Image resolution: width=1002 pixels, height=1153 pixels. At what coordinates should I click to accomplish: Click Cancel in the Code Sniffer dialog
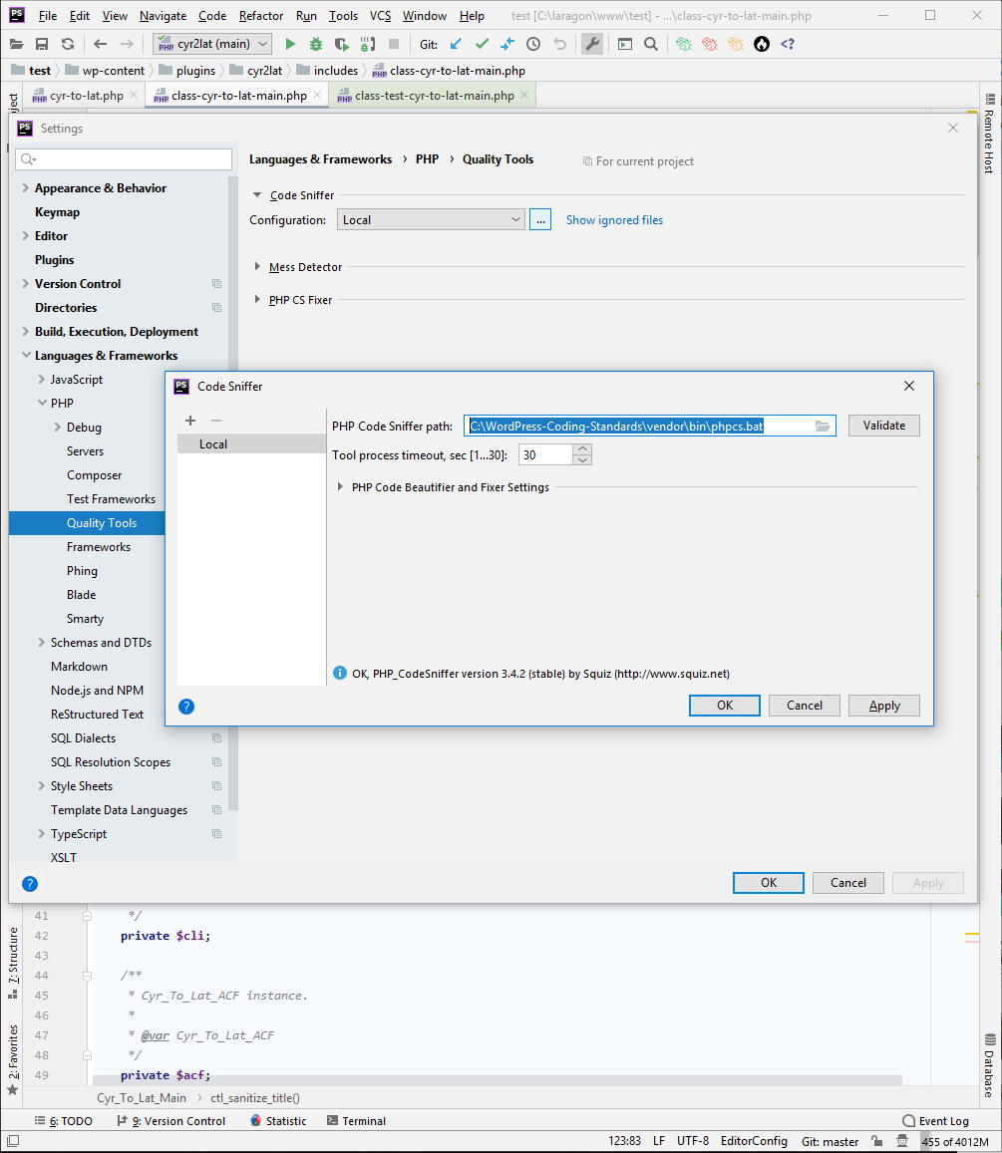point(805,706)
